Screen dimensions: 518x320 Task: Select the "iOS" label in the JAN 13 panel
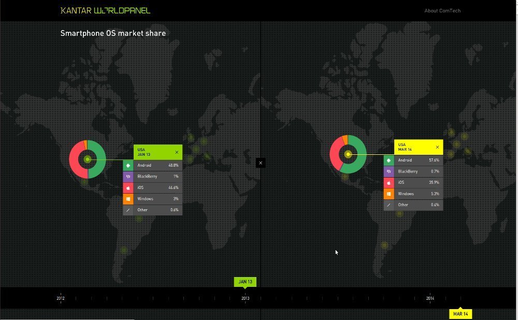pos(140,187)
